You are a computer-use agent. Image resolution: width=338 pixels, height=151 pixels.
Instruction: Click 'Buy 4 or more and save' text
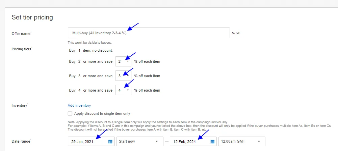pos(91,90)
